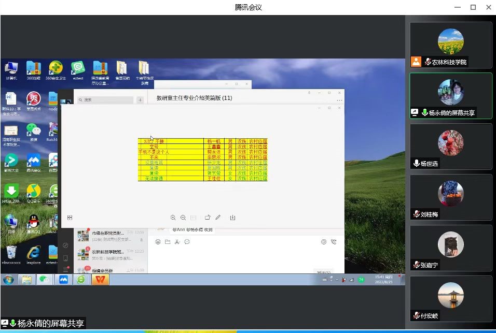Open the thumbnail grid view icon
This screenshot has height=333, width=496.
pos(70,218)
